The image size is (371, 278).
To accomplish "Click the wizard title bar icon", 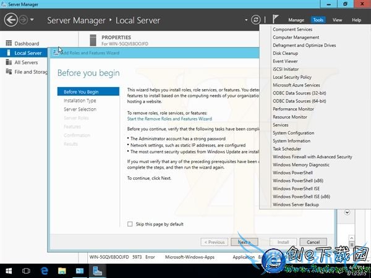I will pyautogui.click(x=56, y=53).
